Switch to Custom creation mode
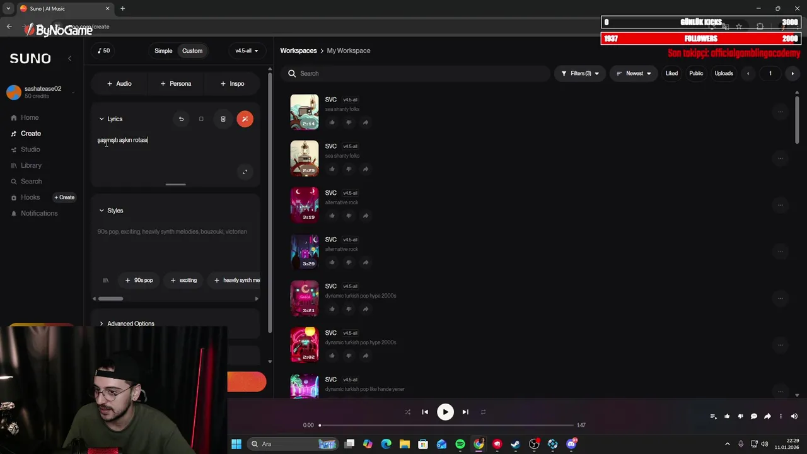Screen dimensions: 807x454 192,51
